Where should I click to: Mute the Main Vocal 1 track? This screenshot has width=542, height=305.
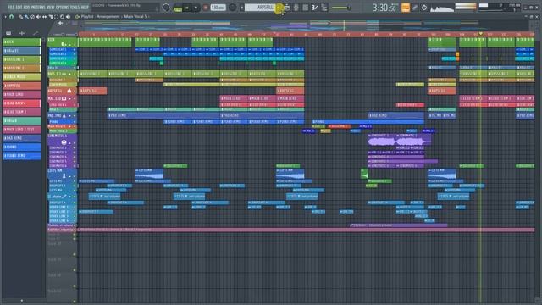coord(75,126)
